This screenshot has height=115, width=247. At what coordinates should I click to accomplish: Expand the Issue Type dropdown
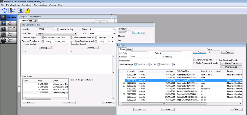point(75,33)
